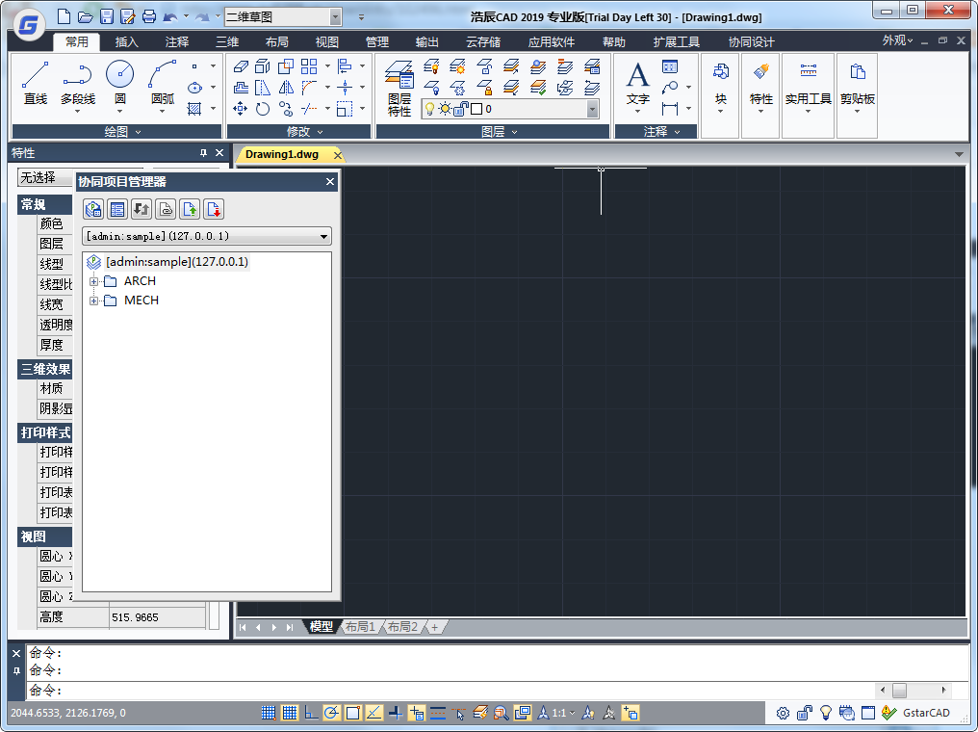Toggle object snap in status bar

click(353, 713)
